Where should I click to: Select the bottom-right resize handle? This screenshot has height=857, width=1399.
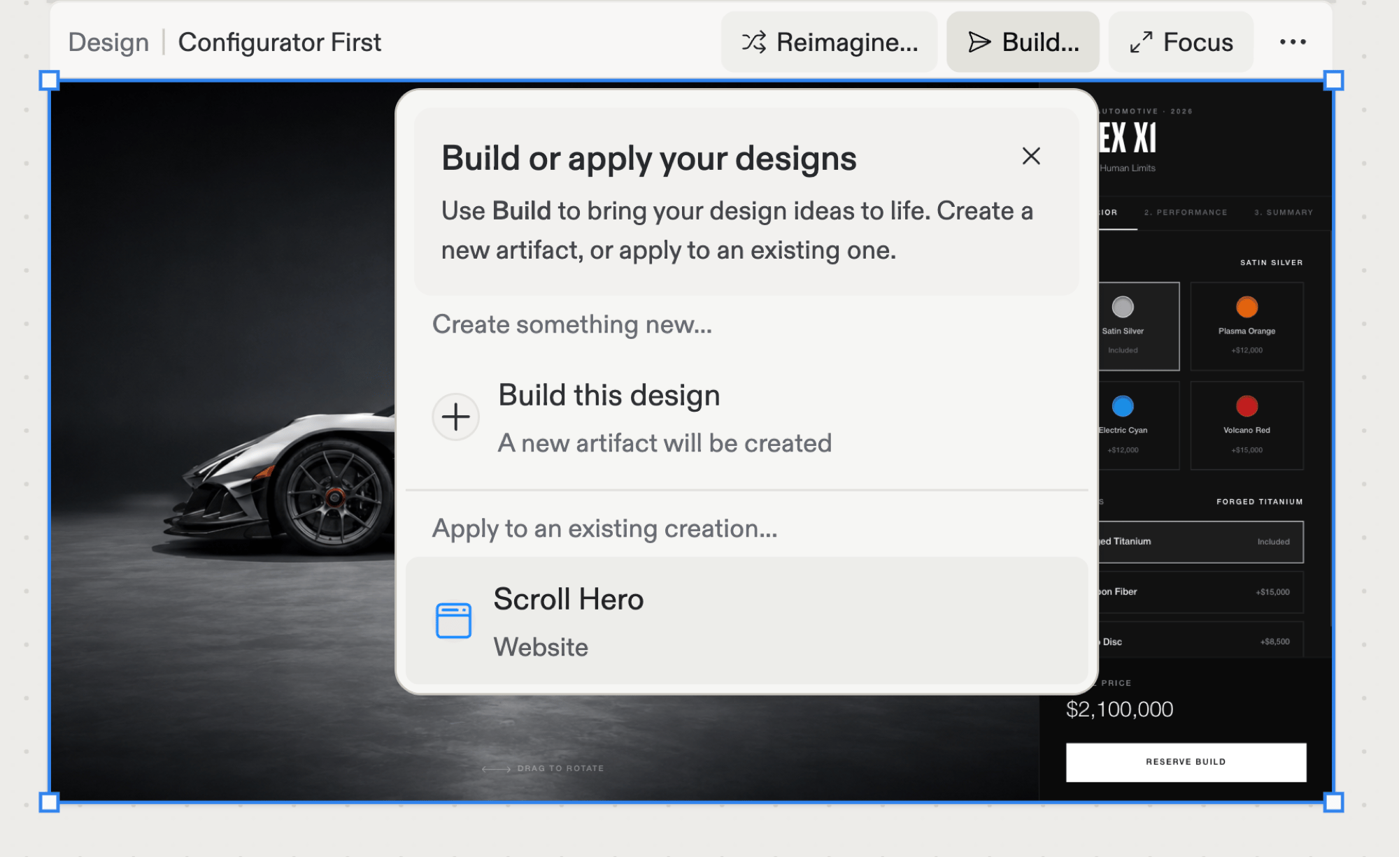pos(1333,802)
